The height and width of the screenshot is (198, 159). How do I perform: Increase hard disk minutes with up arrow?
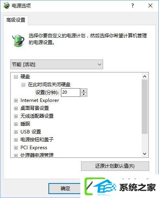84,91
